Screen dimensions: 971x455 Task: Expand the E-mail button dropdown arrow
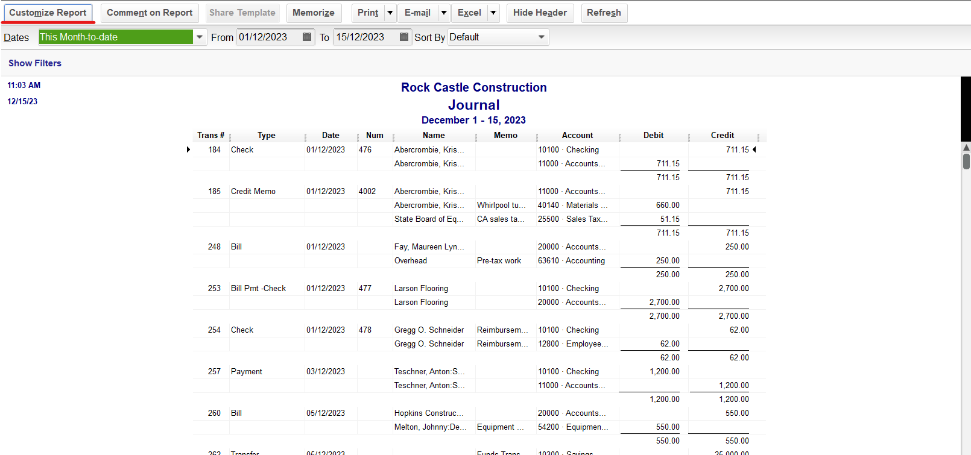tap(443, 13)
